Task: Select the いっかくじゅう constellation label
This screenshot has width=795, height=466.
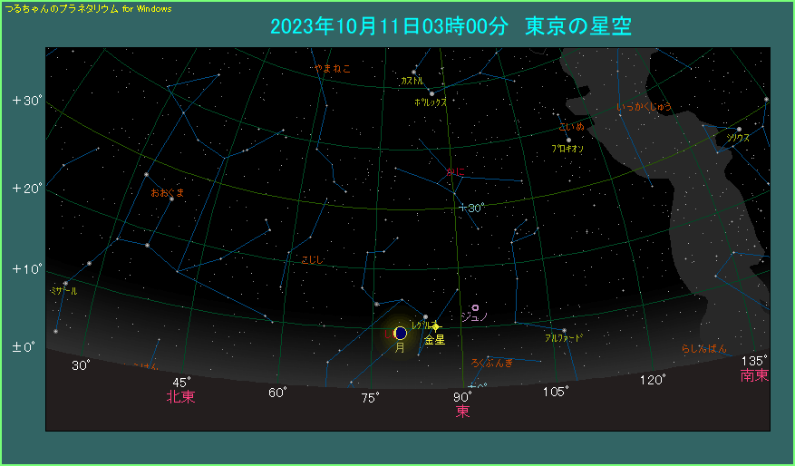Action: click(x=645, y=107)
